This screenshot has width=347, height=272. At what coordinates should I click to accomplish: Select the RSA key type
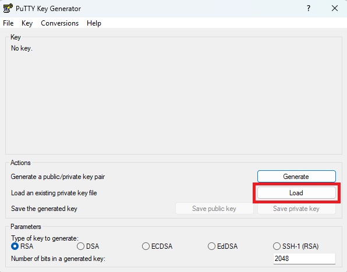tap(22, 246)
